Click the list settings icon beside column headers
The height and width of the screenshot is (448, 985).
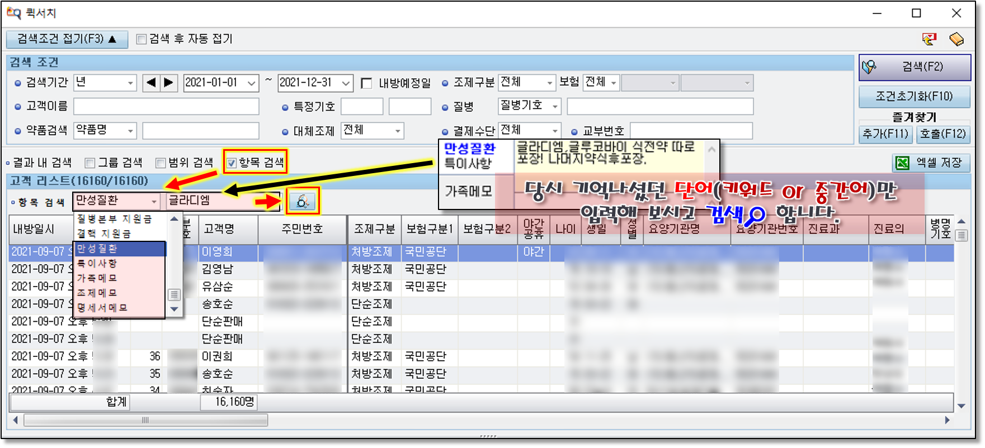962,235
